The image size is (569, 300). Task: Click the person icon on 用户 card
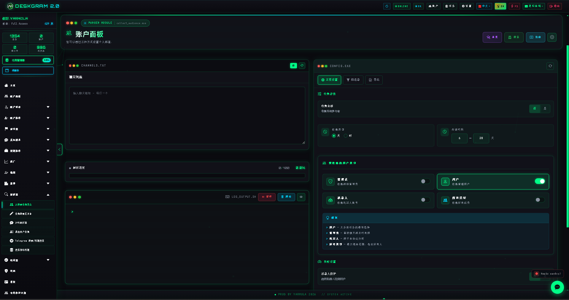[445, 182]
